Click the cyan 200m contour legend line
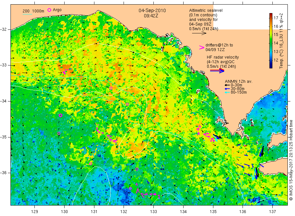The width and height of the screenshot is (295, 216). (27, 14)
